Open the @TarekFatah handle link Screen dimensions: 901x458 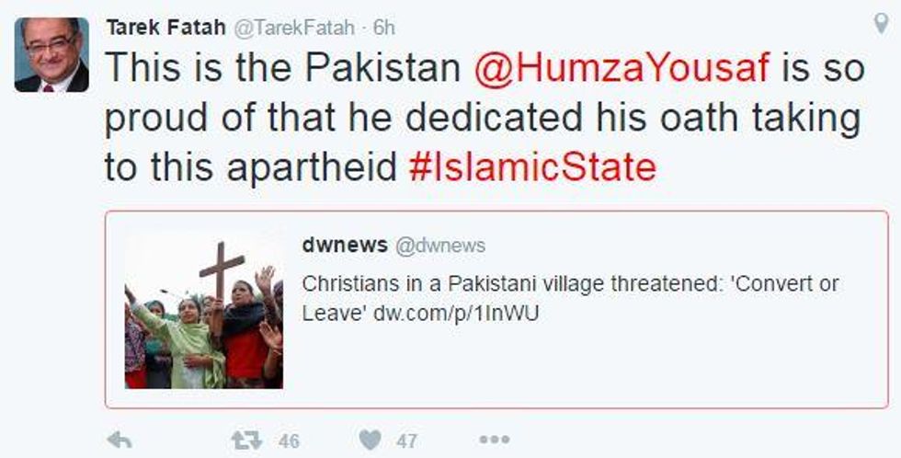coord(293,28)
